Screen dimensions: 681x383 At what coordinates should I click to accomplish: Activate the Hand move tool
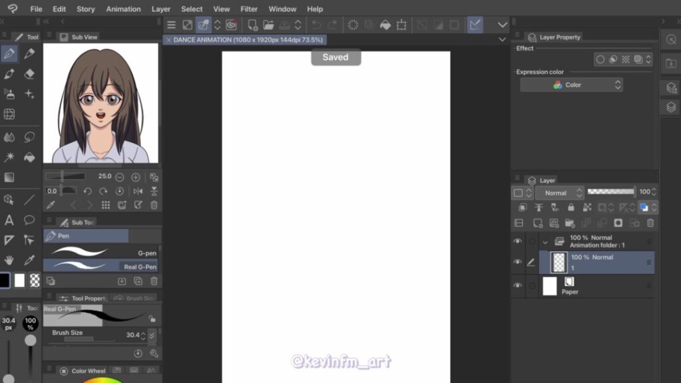(x=9, y=260)
